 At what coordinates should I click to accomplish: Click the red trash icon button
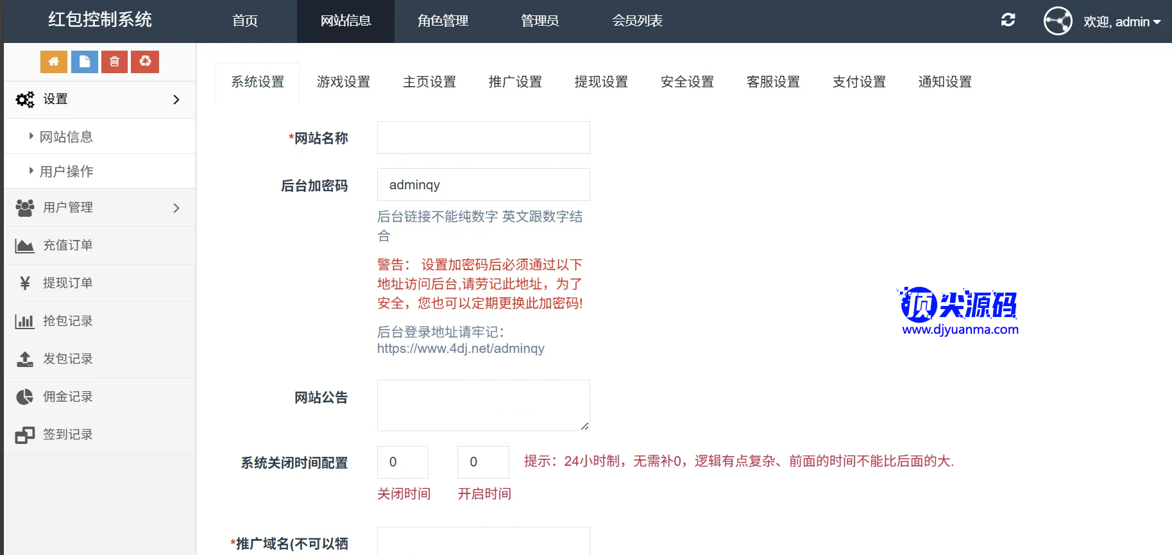click(115, 62)
